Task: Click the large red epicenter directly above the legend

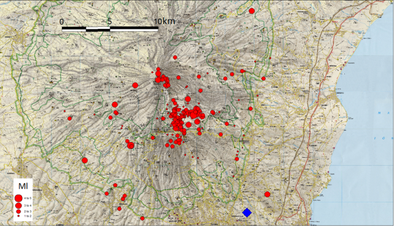Action: coord(85,160)
